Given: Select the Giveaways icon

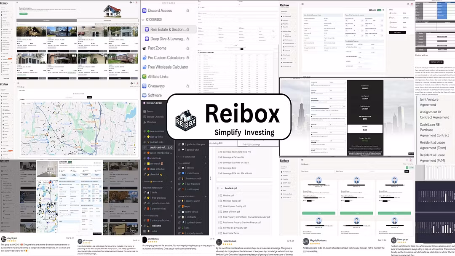Looking at the screenshot, I should [x=144, y=86].
